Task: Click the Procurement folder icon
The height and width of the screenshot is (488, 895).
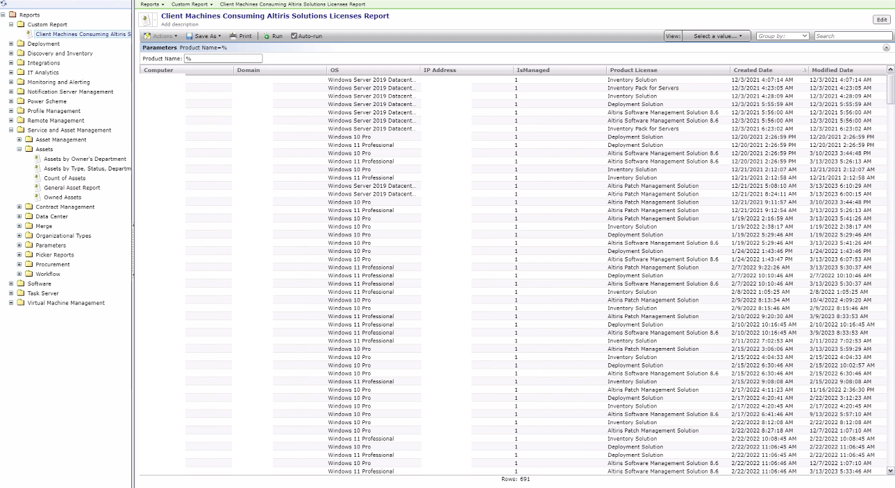Action: tap(29, 264)
